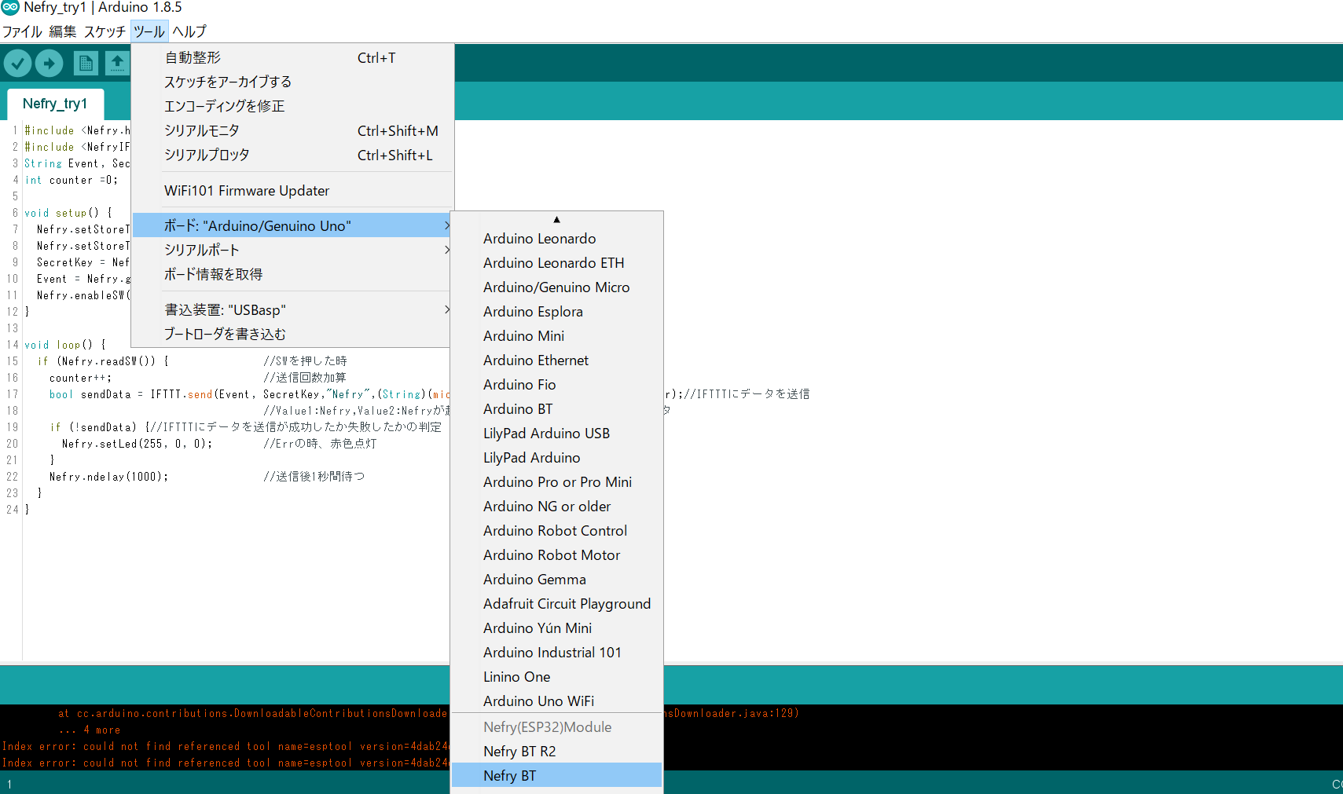
Task: Select LilyPad Arduino USB board
Action: 556,434
